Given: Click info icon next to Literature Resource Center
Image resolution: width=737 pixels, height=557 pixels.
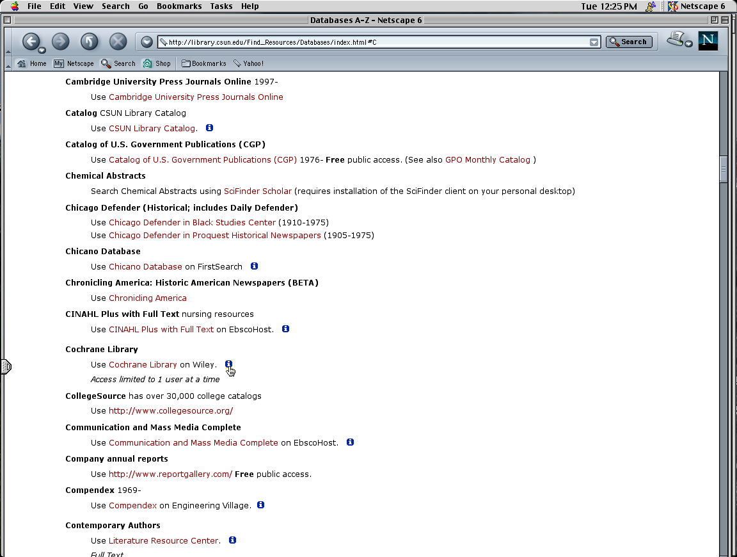Looking at the screenshot, I should pyautogui.click(x=233, y=540).
